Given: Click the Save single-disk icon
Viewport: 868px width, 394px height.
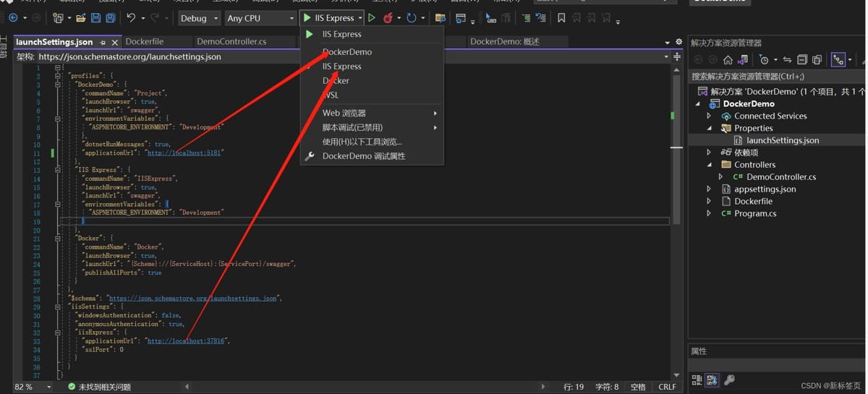Looking at the screenshot, I should (x=95, y=17).
